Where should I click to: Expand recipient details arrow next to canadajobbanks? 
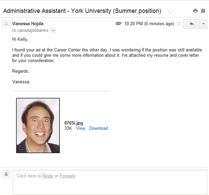click(54, 31)
